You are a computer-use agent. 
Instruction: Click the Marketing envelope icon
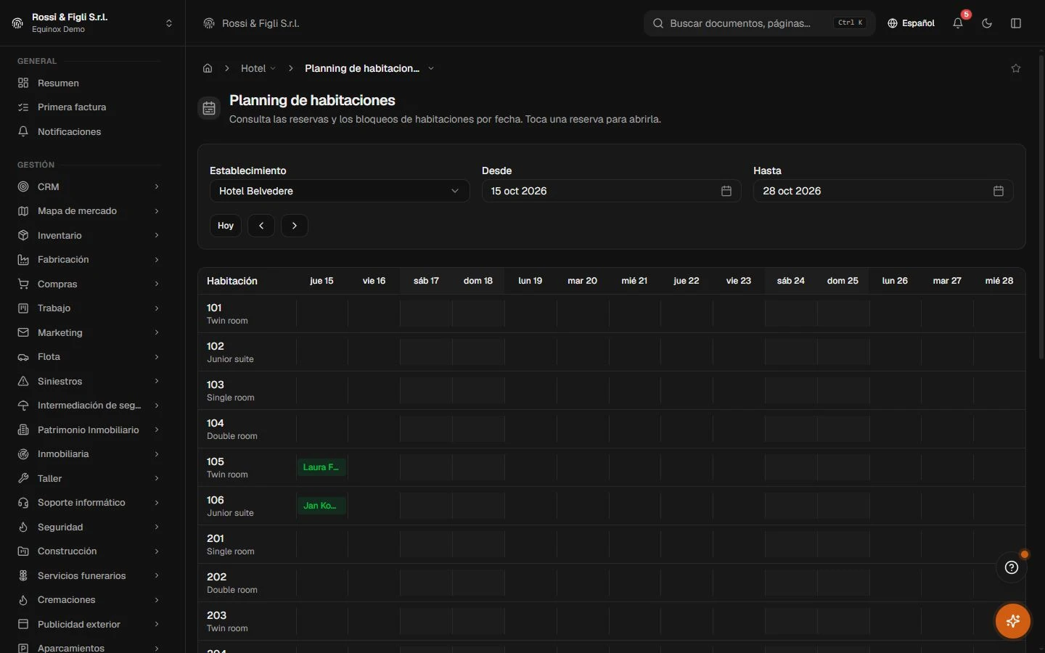pos(23,332)
